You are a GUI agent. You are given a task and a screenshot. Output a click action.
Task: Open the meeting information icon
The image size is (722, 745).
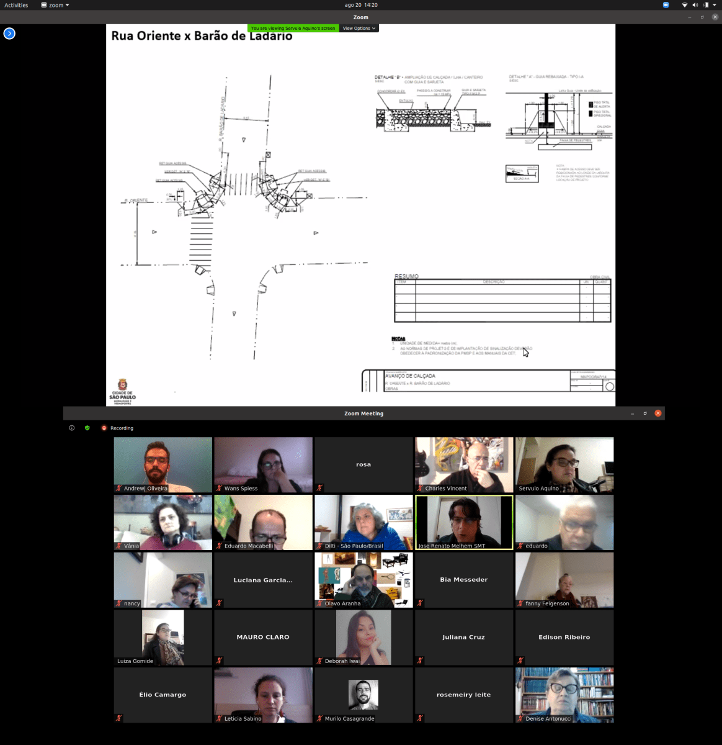[x=72, y=428]
